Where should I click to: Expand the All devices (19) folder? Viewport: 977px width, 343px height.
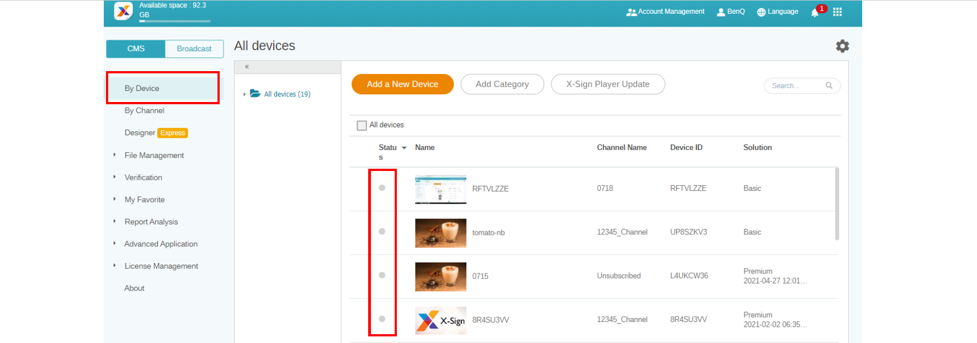pos(245,94)
